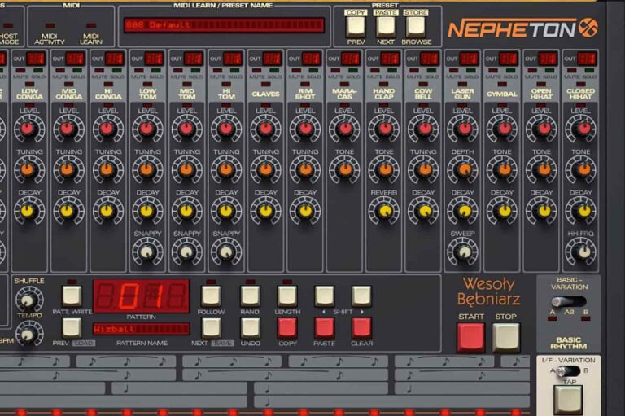The height and width of the screenshot is (416, 625).
Task: Open the Claves output selector display
Action: coord(273,59)
